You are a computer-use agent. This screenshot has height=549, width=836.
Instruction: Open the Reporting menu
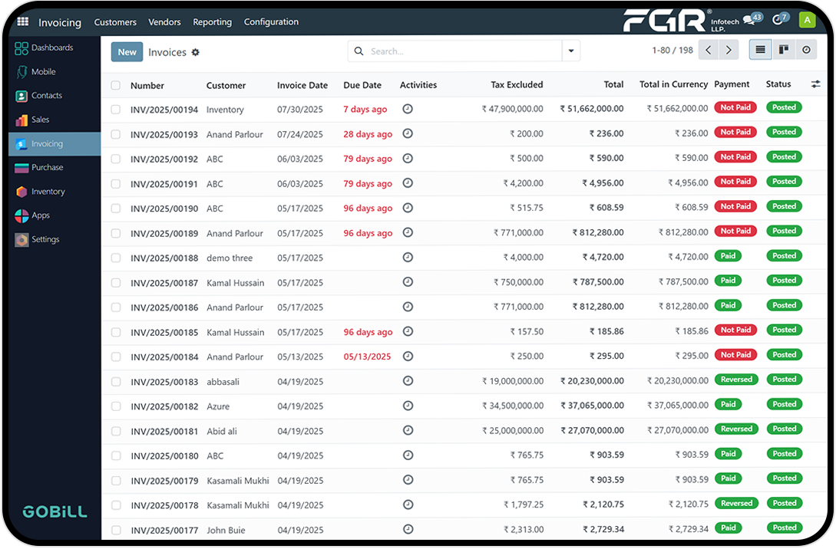212,22
